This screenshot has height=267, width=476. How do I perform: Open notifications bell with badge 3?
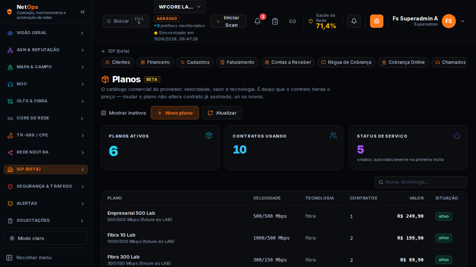coord(257,21)
